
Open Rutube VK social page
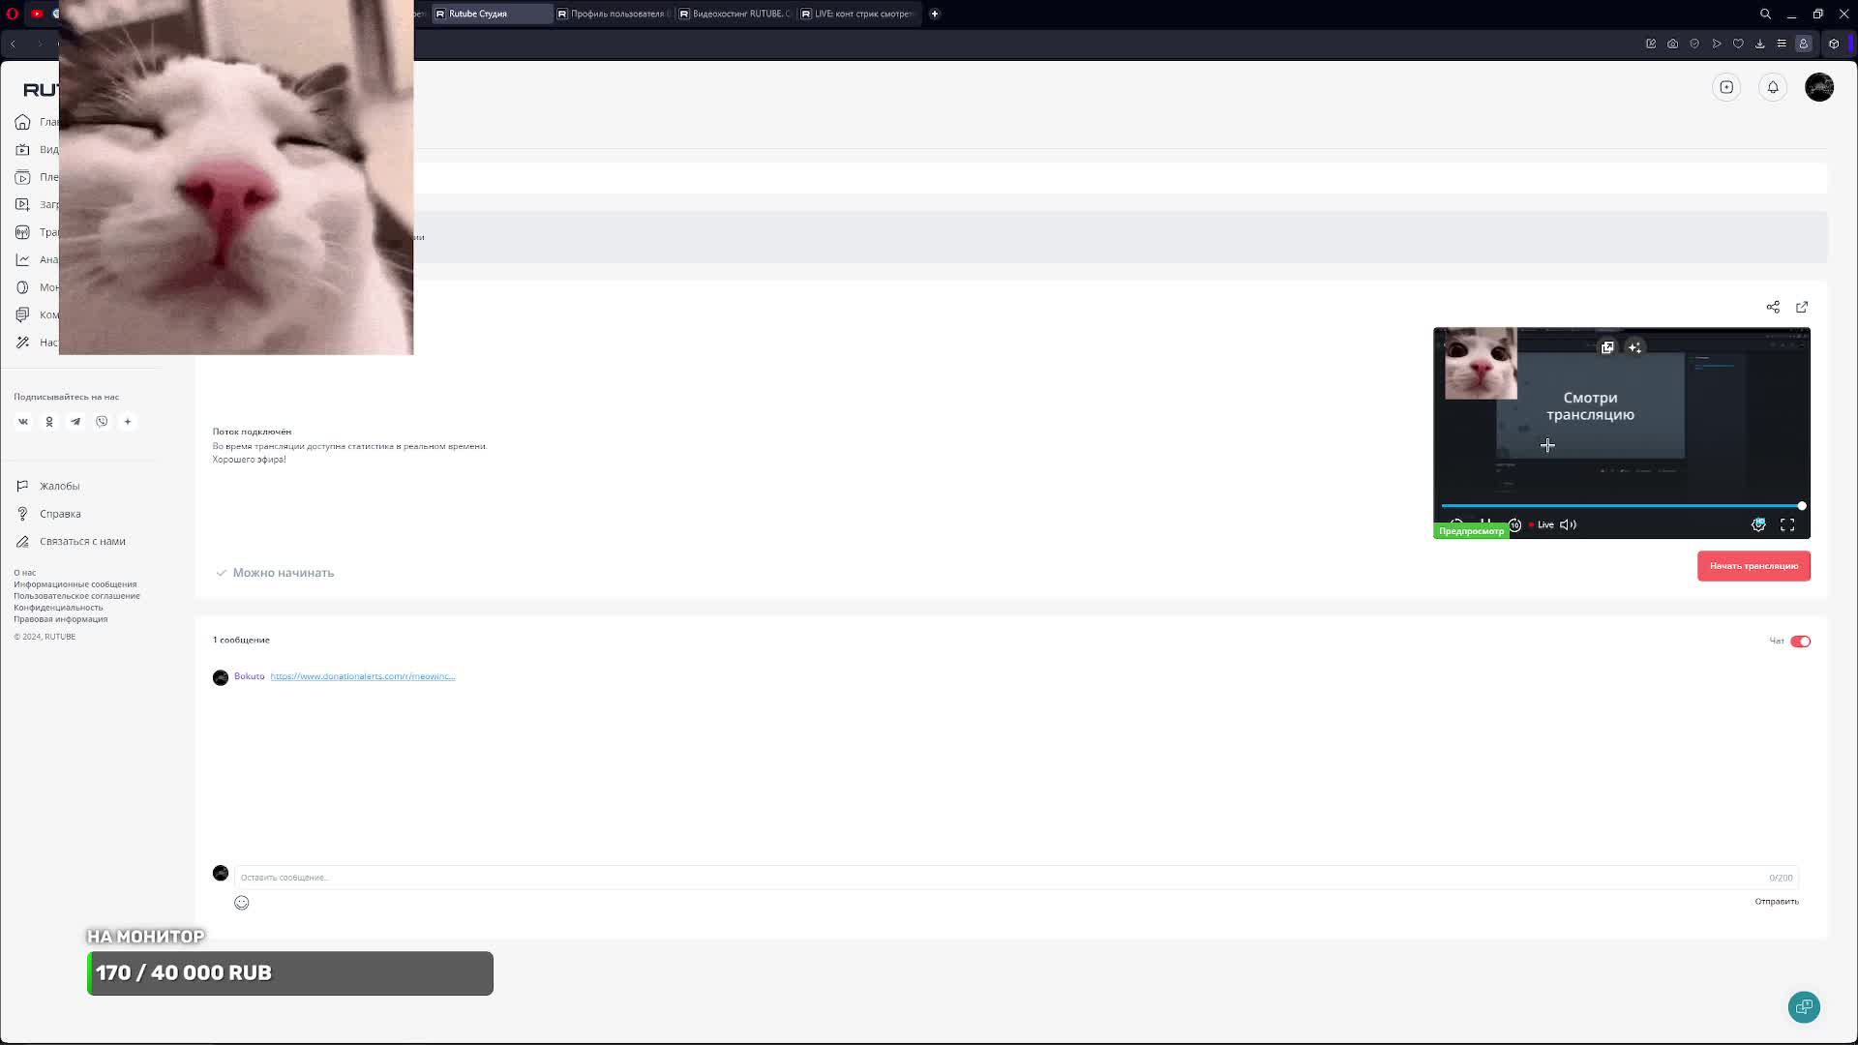click(x=23, y=422)
